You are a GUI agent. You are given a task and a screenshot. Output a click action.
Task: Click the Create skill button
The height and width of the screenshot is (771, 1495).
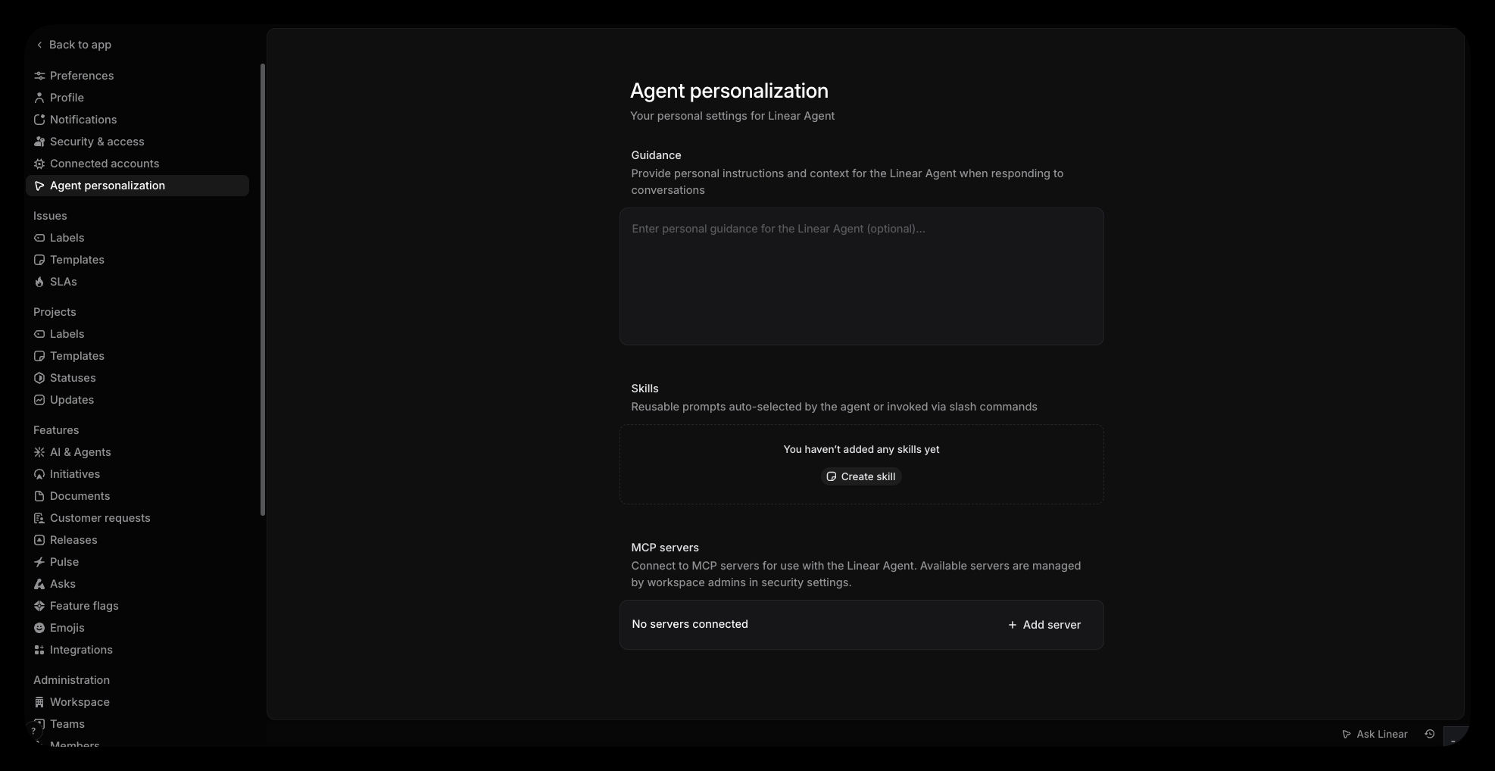[x=861, y=476]
